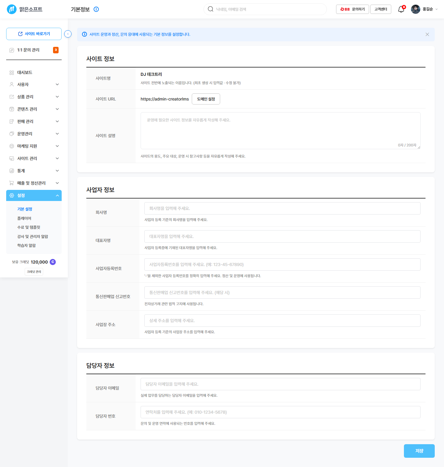Collapse the sidebar with arrow button
The height and width of the screenshot is (467, 444).
pyautogui.click(x=68, y=34)
